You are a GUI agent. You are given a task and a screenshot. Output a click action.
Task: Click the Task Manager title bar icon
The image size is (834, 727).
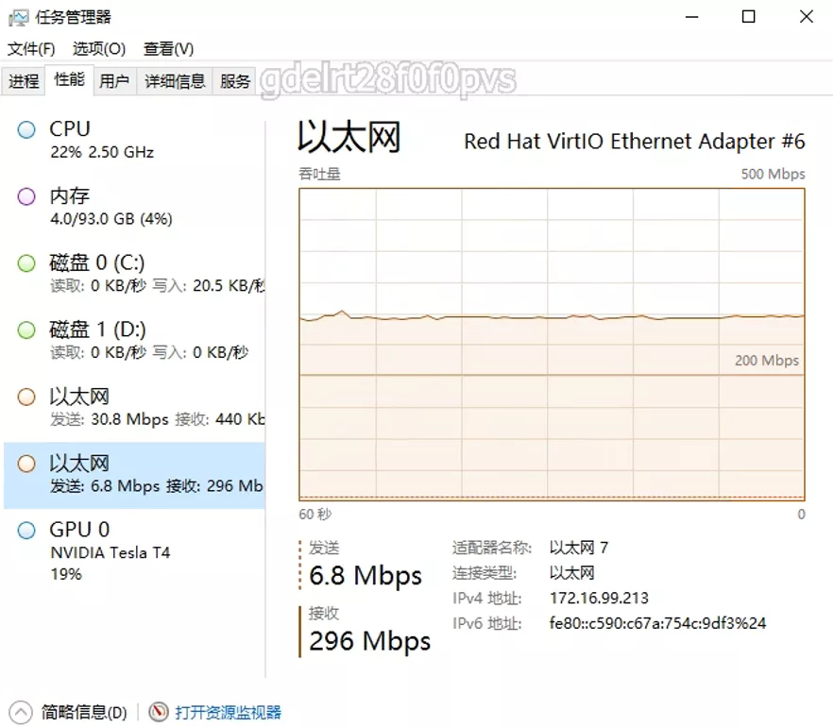[x=18, y=17]
